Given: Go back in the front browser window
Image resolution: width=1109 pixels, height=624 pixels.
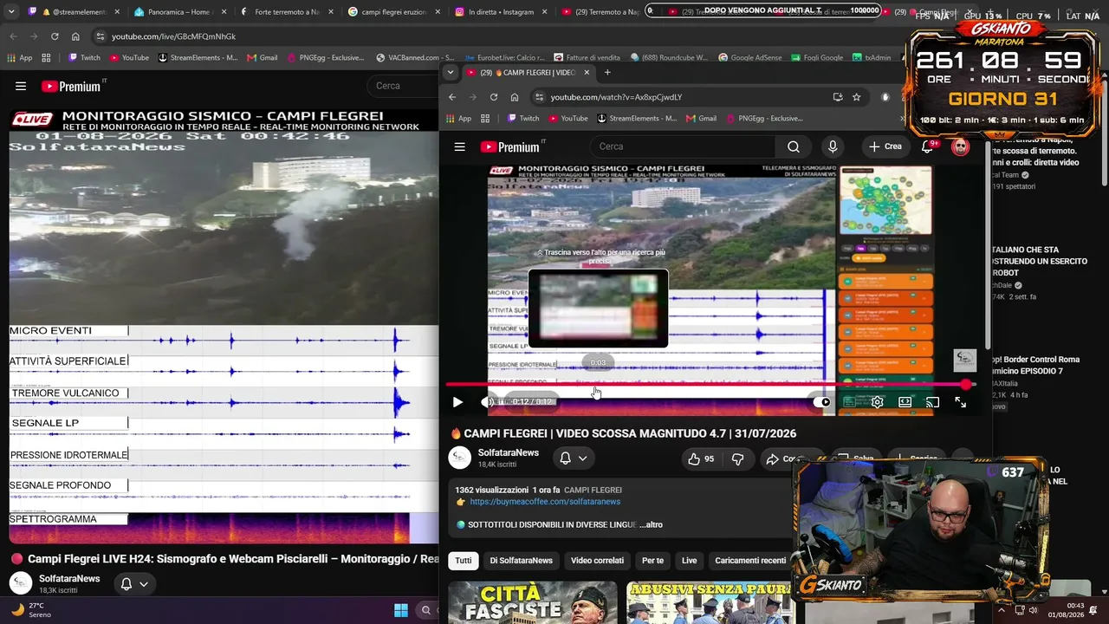Looking at the screenshot, I should [451, 97].
